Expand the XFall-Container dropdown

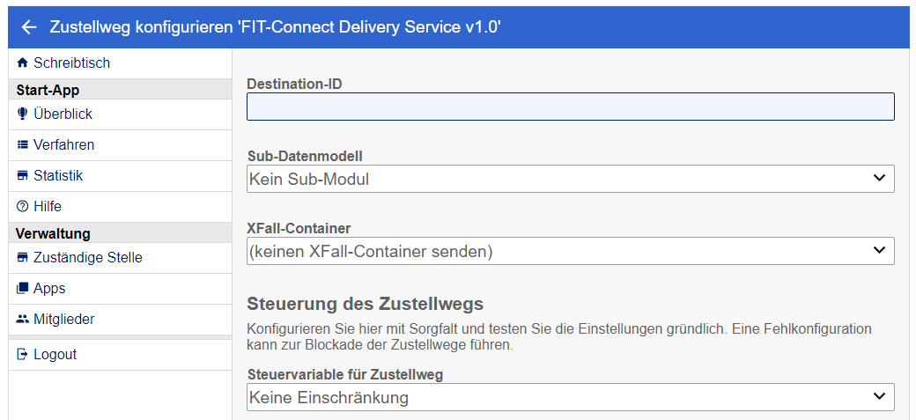point(570,251)
